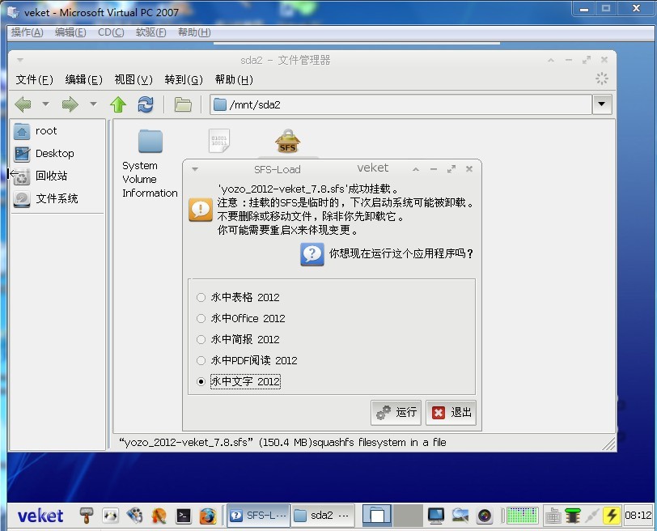657x531 pixels.
Task: Click the round camera tray icon
Action: click(x=485, y=516)
